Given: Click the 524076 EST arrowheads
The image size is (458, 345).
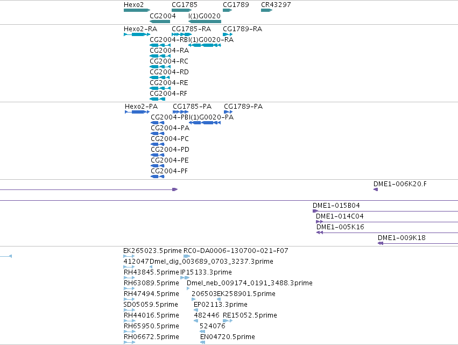Looking at the screenshot, I should (202, 332).
